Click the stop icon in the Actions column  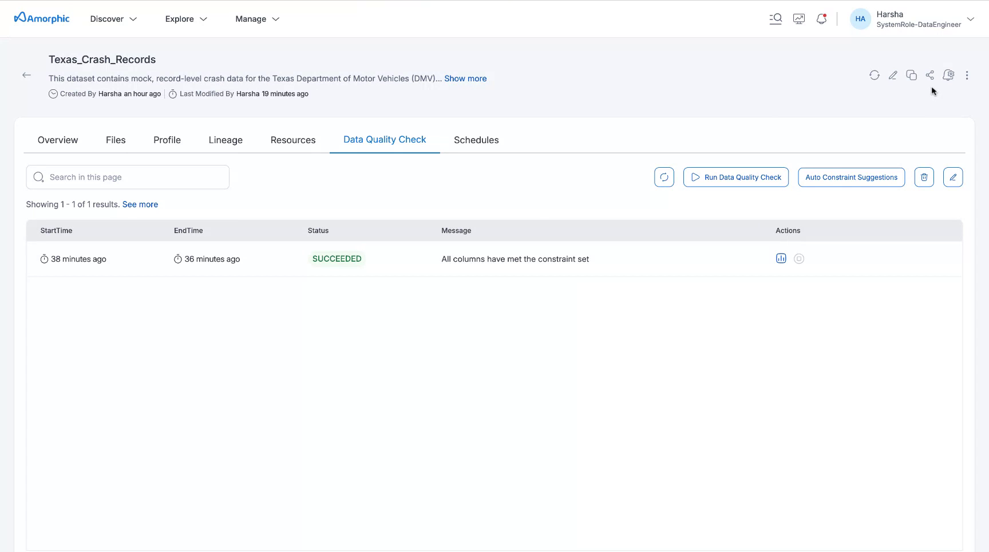(x=799, y=258)
